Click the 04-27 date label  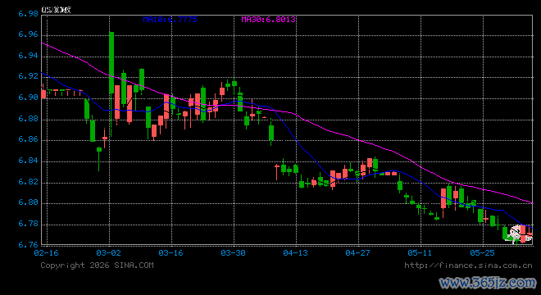point(357,253)
